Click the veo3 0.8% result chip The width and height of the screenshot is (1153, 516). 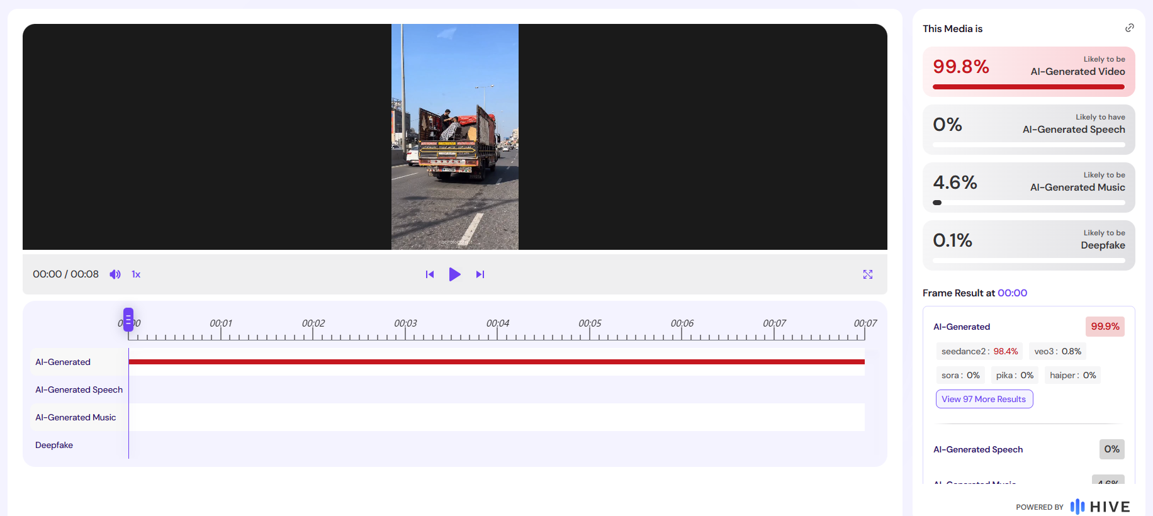click(1058, 351)
